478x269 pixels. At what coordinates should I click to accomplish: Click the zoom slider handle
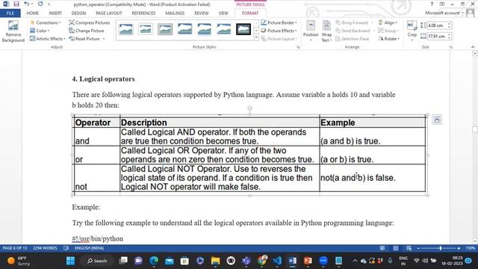click(x=440, y=248)
